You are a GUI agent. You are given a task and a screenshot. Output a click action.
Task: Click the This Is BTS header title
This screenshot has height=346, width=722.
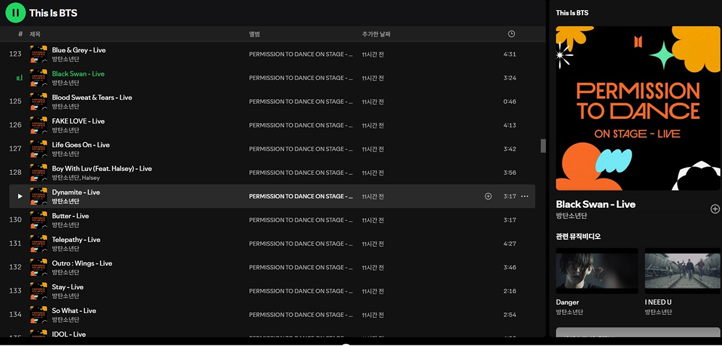pos(53,13)
